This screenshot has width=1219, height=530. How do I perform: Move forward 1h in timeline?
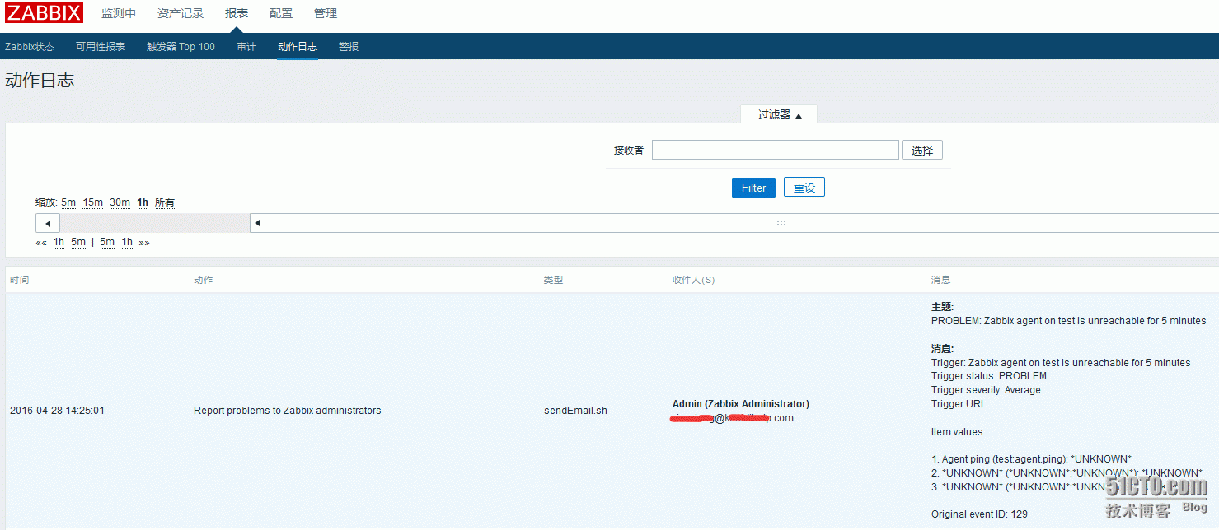127,243
